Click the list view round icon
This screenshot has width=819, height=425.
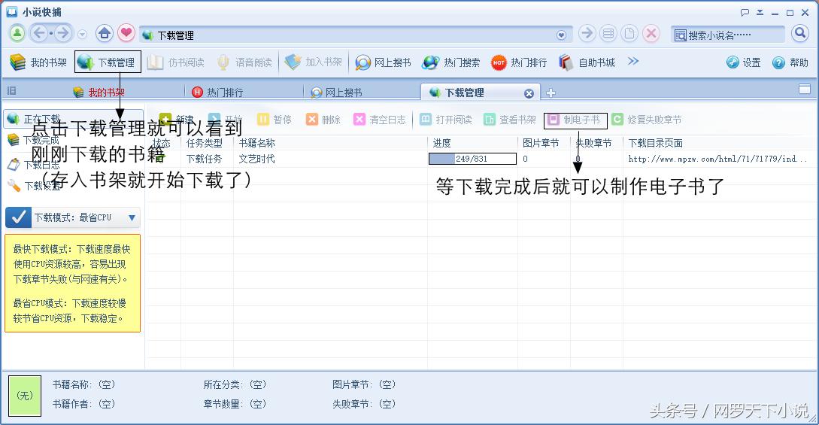608,34
